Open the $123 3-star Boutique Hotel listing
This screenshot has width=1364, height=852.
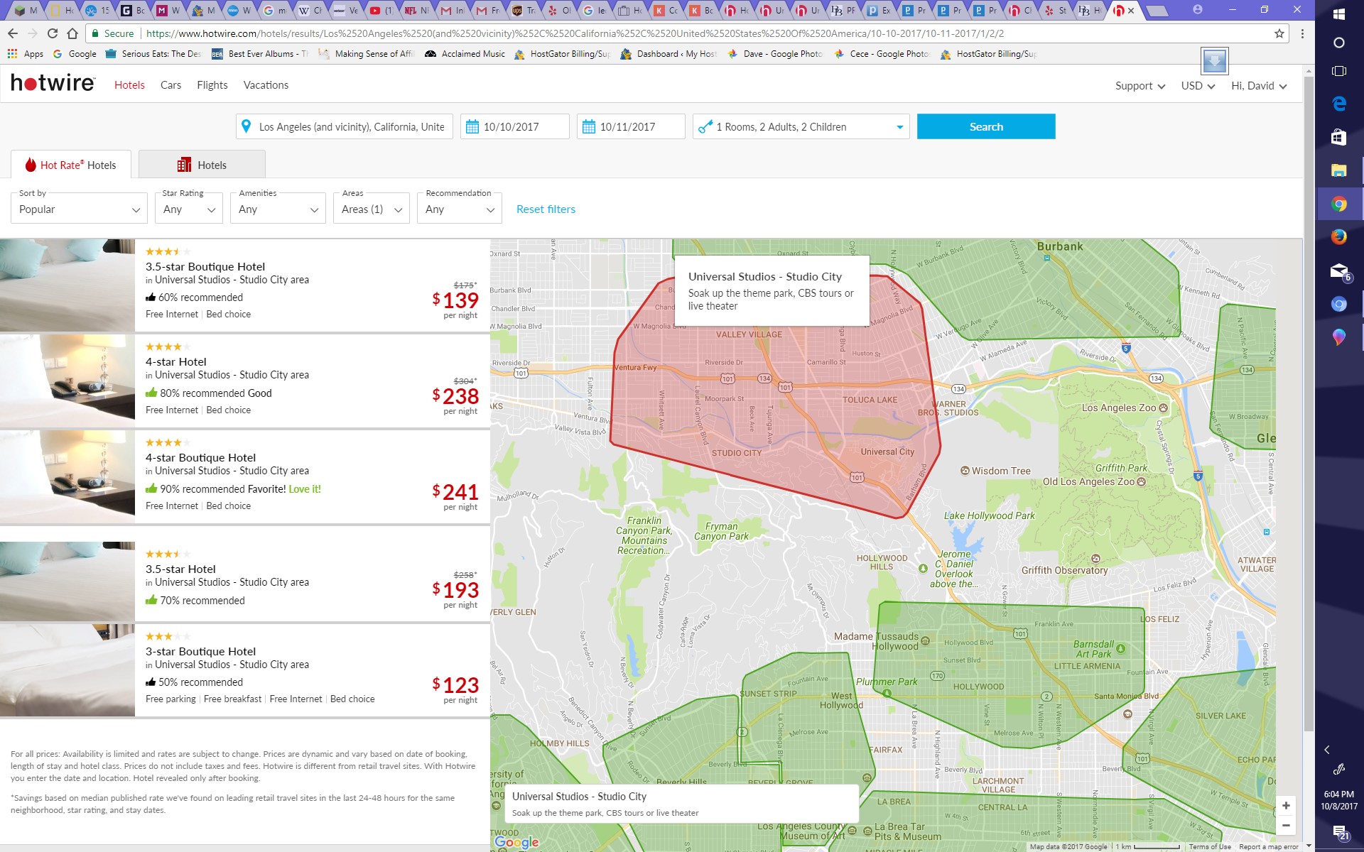244,670
